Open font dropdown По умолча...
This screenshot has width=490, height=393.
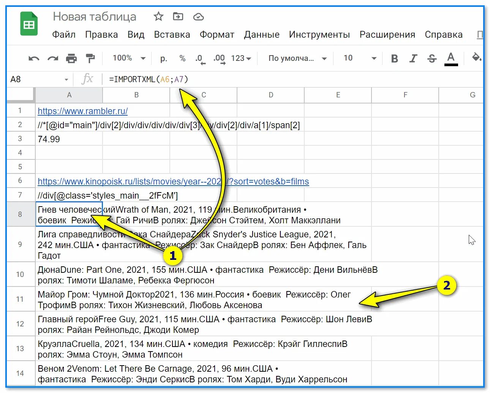coord(298,58)
